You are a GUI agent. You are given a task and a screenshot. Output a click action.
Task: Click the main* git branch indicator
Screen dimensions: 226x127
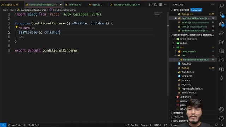point(12,125)
